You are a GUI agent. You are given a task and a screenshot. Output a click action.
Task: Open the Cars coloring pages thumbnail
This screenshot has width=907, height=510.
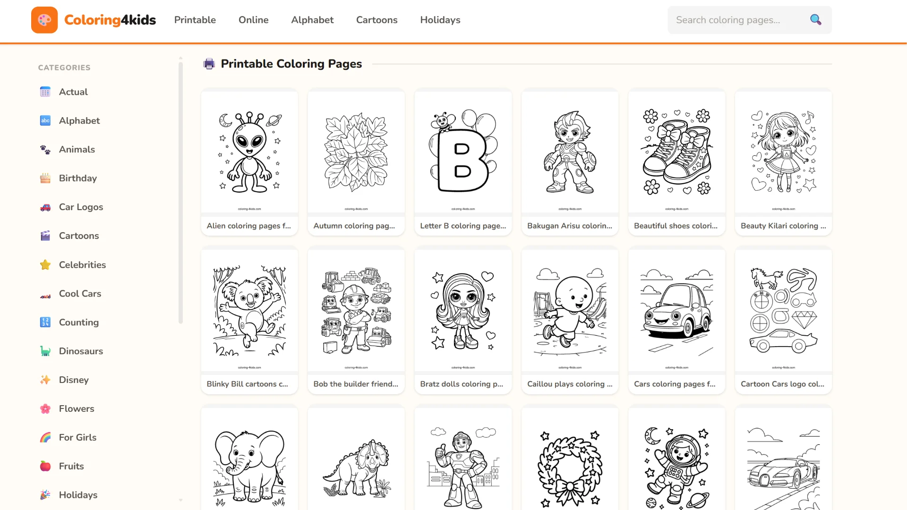pyautogui.click(x=676, y=311)
